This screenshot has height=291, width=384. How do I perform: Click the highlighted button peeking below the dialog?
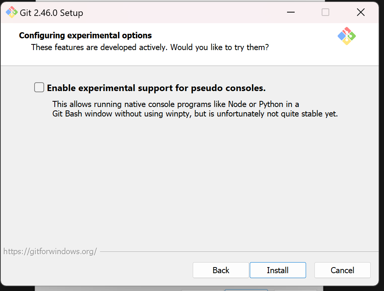[x=246, y=290]
